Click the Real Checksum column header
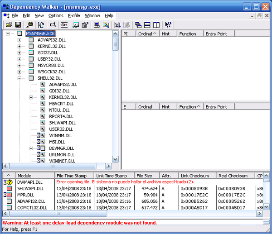This screenshot has height=234, width=272. pyautogui.click(x=236, y=176)
